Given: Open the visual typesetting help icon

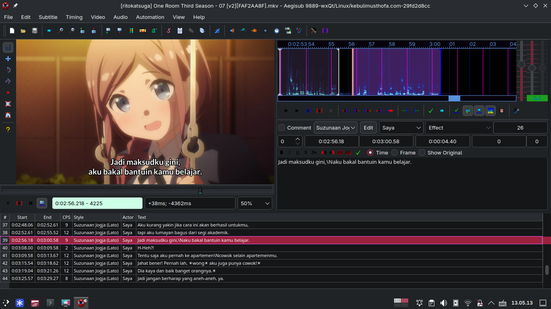Looking at the screenshot, I should [x=8, y=130].
